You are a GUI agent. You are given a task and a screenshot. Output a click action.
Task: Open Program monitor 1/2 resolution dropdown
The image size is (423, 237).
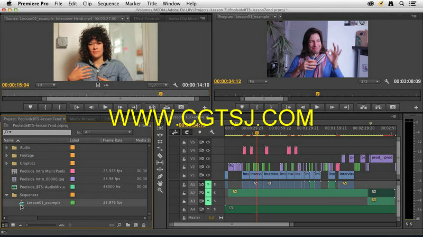369,81
